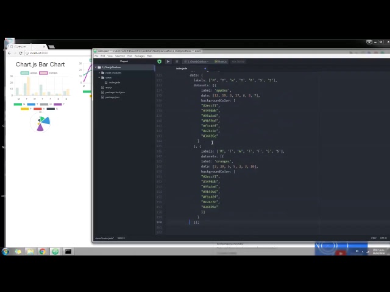Viewport: 390px width, 292px height.
Task: Open the command prompt from the taskbar
Action: click(x=68, y=251)
